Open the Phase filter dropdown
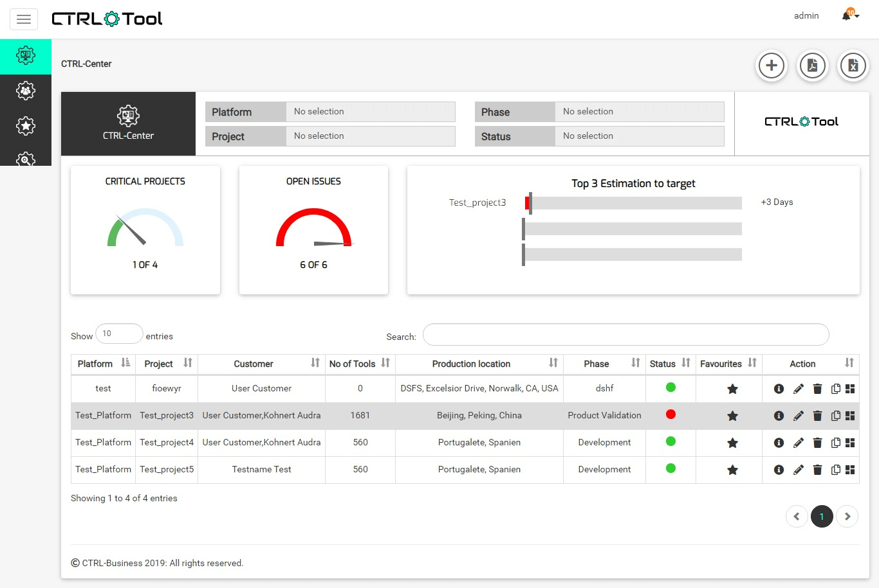The width and height of the screenshot is (879, 588). 639,112
